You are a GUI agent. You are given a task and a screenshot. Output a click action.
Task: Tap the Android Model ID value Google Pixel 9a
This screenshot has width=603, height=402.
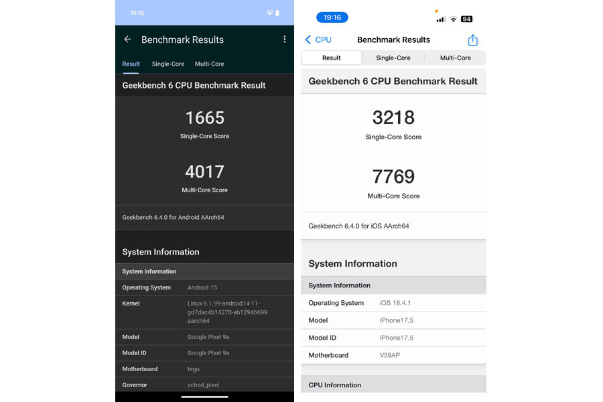click(208, 353)
